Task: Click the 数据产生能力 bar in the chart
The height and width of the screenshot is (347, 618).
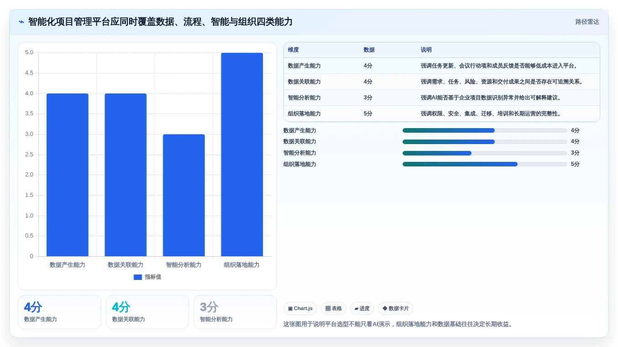Action: click(68, 175)
